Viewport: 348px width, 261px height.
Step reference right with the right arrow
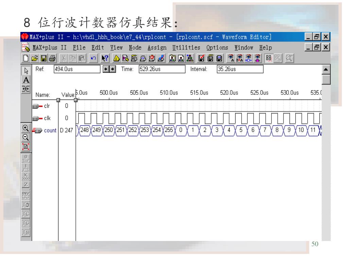point(112,69)
